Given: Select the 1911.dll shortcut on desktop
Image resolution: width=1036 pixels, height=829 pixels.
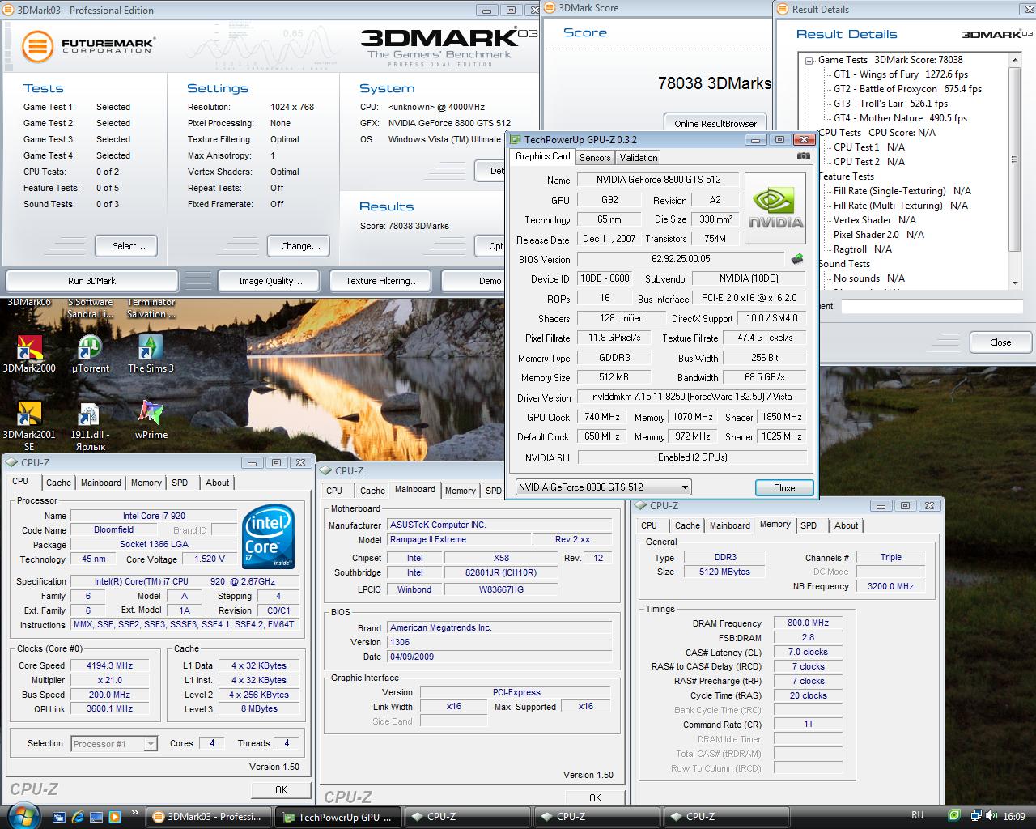Looking at the screenshot, I should 91,426.
